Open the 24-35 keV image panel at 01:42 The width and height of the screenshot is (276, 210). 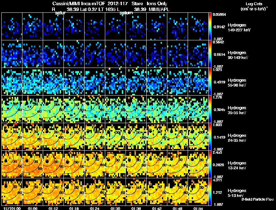[x=157, y=137]
